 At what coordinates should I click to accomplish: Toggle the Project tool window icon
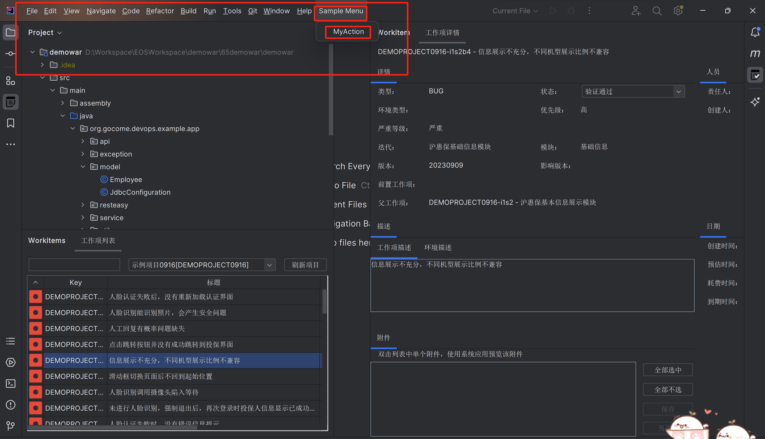[11, 32]
